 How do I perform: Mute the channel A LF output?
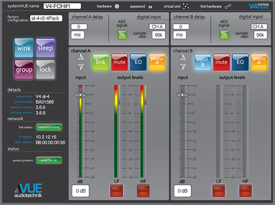(x=116, y=190)
